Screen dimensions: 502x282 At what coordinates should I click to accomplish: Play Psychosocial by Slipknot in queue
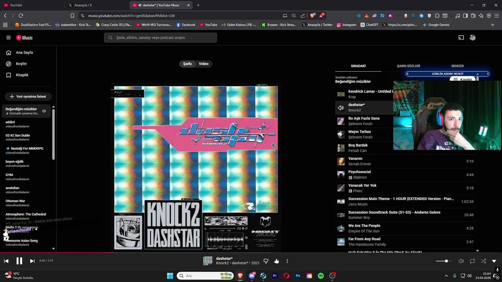point(405,174)
